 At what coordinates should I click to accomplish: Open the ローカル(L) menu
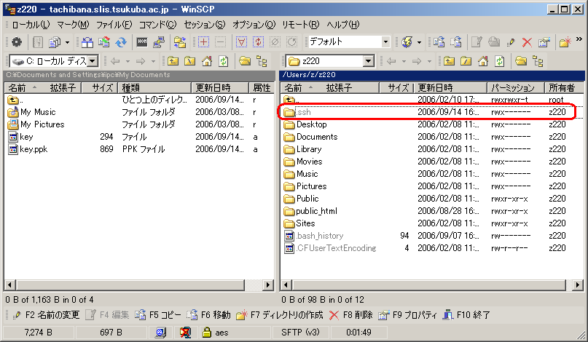coord(31,25)
